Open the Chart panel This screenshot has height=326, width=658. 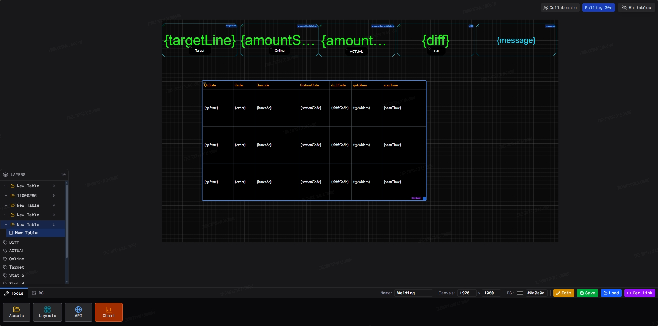point(109,312)
